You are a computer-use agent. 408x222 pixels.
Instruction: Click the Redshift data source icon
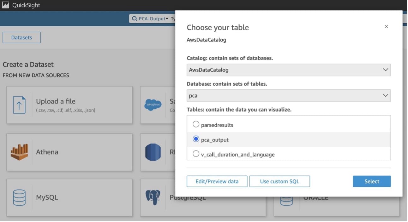coord(153,152)
